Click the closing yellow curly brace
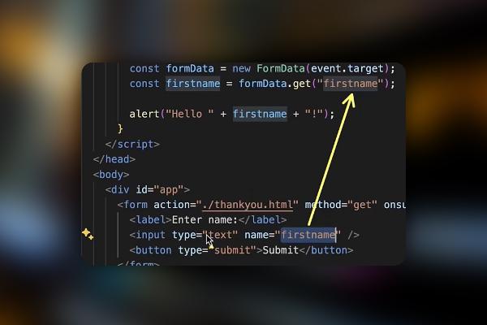The width and height of the screenshot is (487, 325). (120, 128)
